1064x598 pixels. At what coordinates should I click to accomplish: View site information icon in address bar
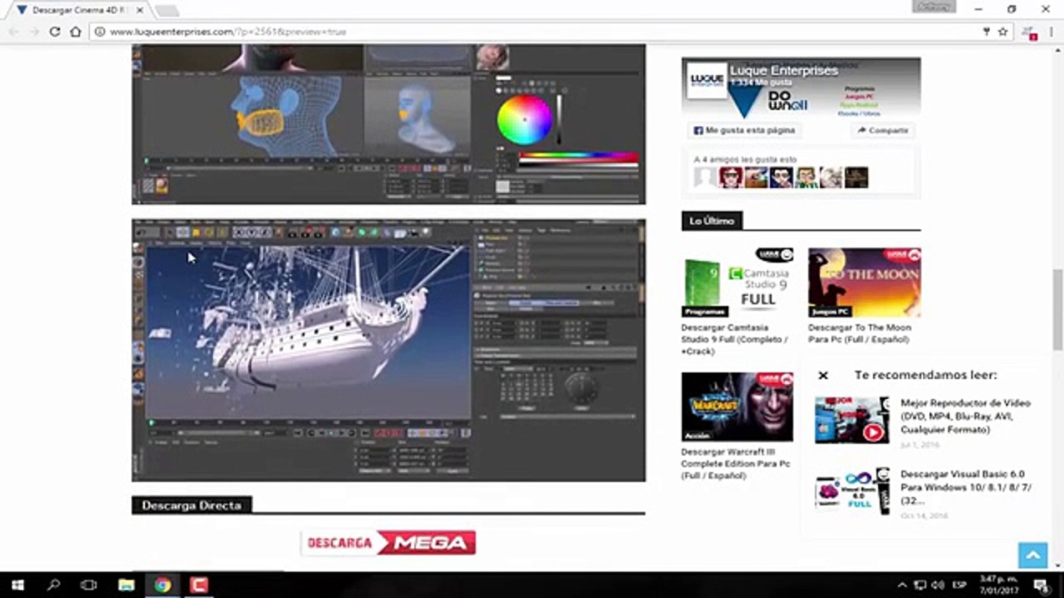point(100,32)
